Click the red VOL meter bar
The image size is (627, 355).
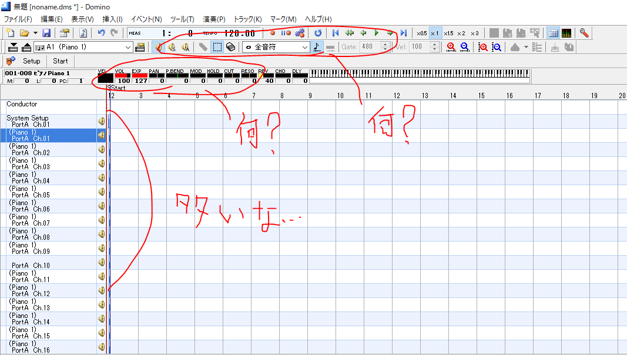pyautogui.click(x=122, y=76)
